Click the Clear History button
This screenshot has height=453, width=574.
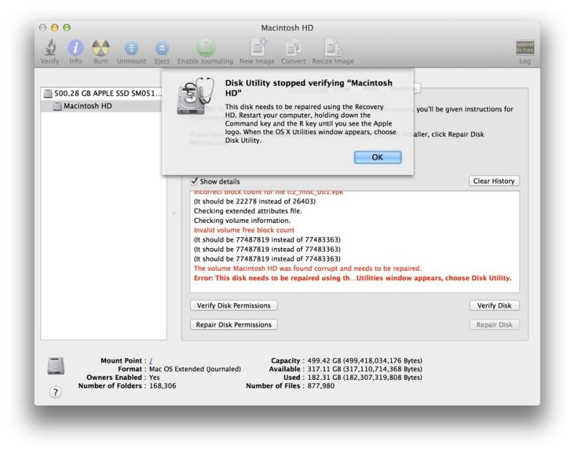pyautogui.click(x=494, y=181)
